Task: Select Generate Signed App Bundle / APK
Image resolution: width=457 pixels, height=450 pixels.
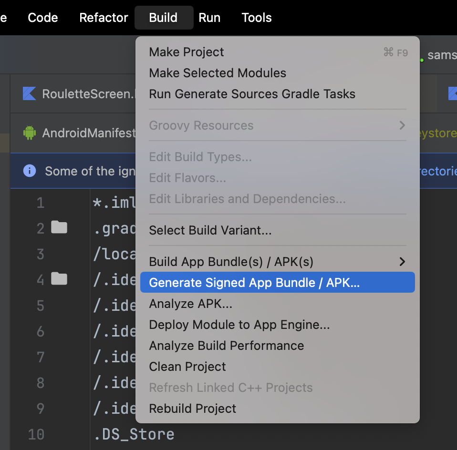Action: tap(254, 283)
